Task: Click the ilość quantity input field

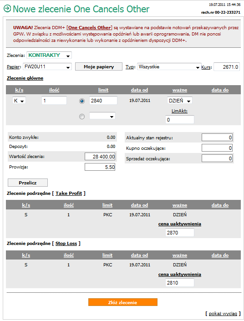Action: tap(54, 101)
